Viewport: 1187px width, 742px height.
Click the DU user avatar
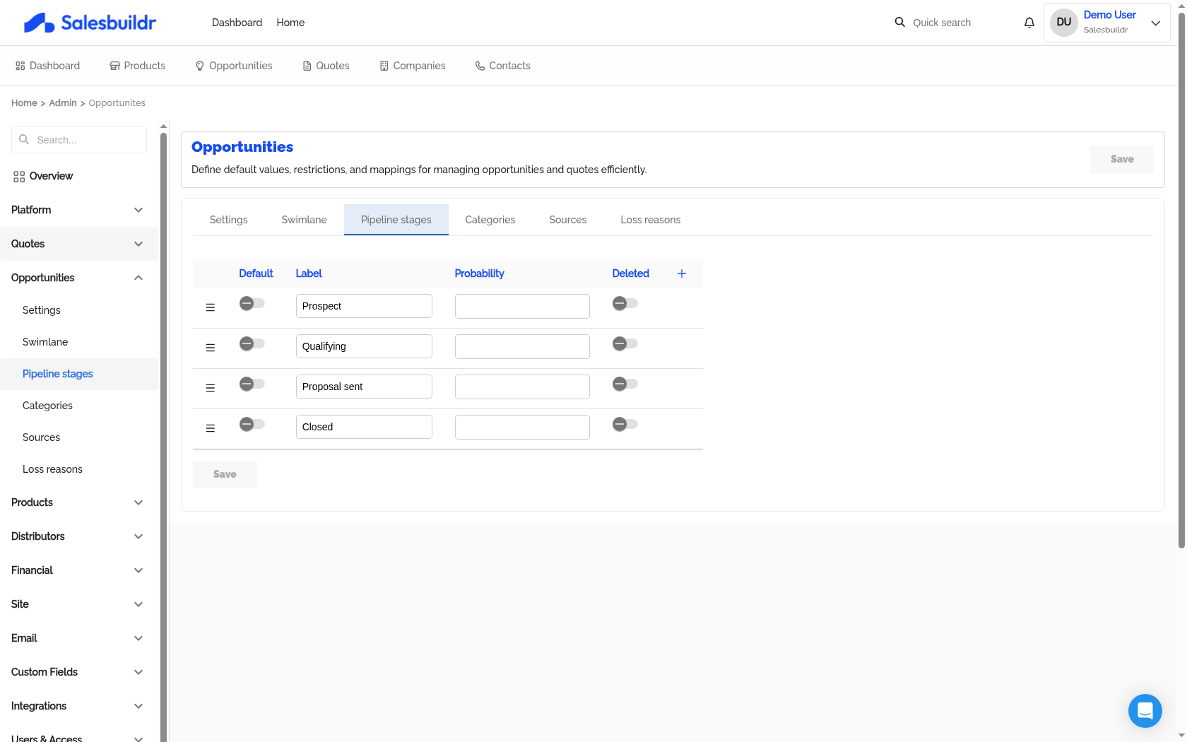(1063, 22)
